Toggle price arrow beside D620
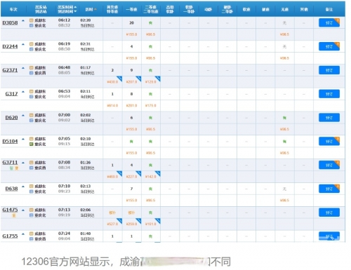351x270 pixels. 23,116
